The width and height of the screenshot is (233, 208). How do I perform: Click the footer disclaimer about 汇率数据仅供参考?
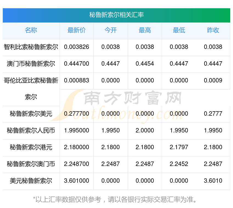coord(115,200)
